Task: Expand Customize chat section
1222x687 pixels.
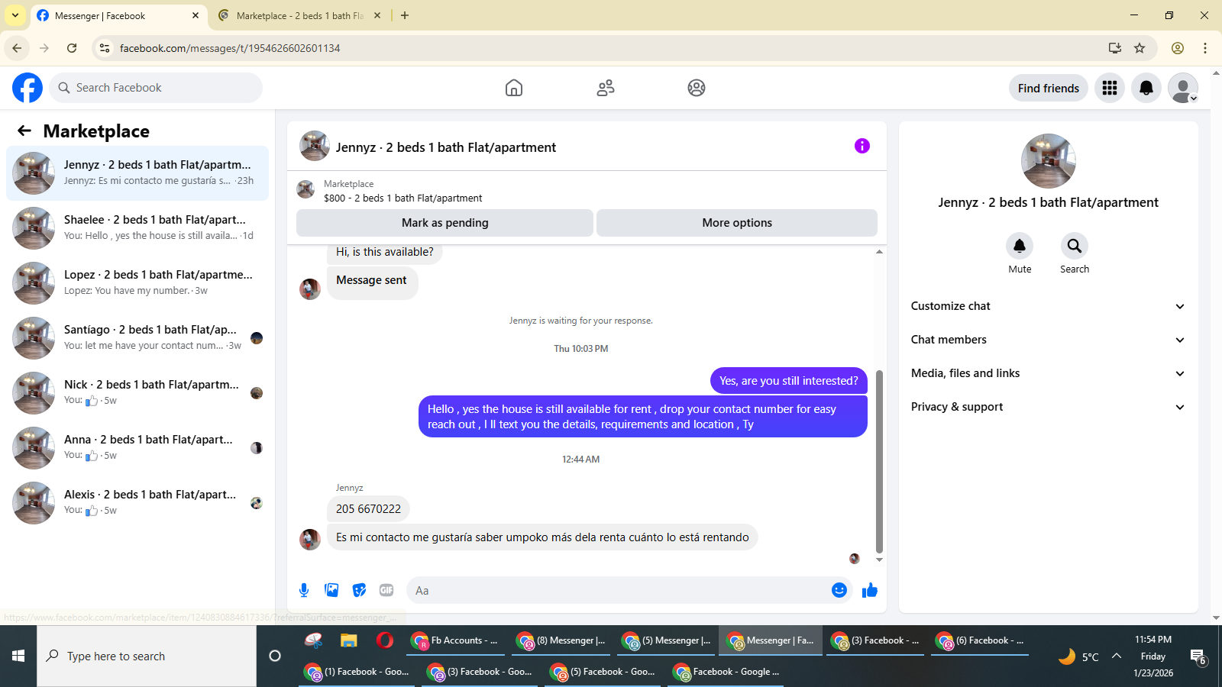Action: [1049, 306]
